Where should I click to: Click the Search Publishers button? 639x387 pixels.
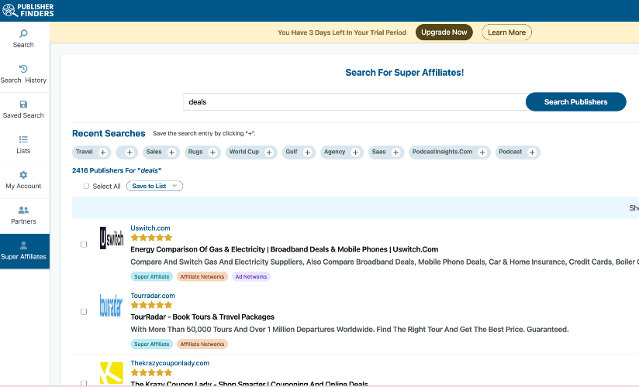(576, 101)
